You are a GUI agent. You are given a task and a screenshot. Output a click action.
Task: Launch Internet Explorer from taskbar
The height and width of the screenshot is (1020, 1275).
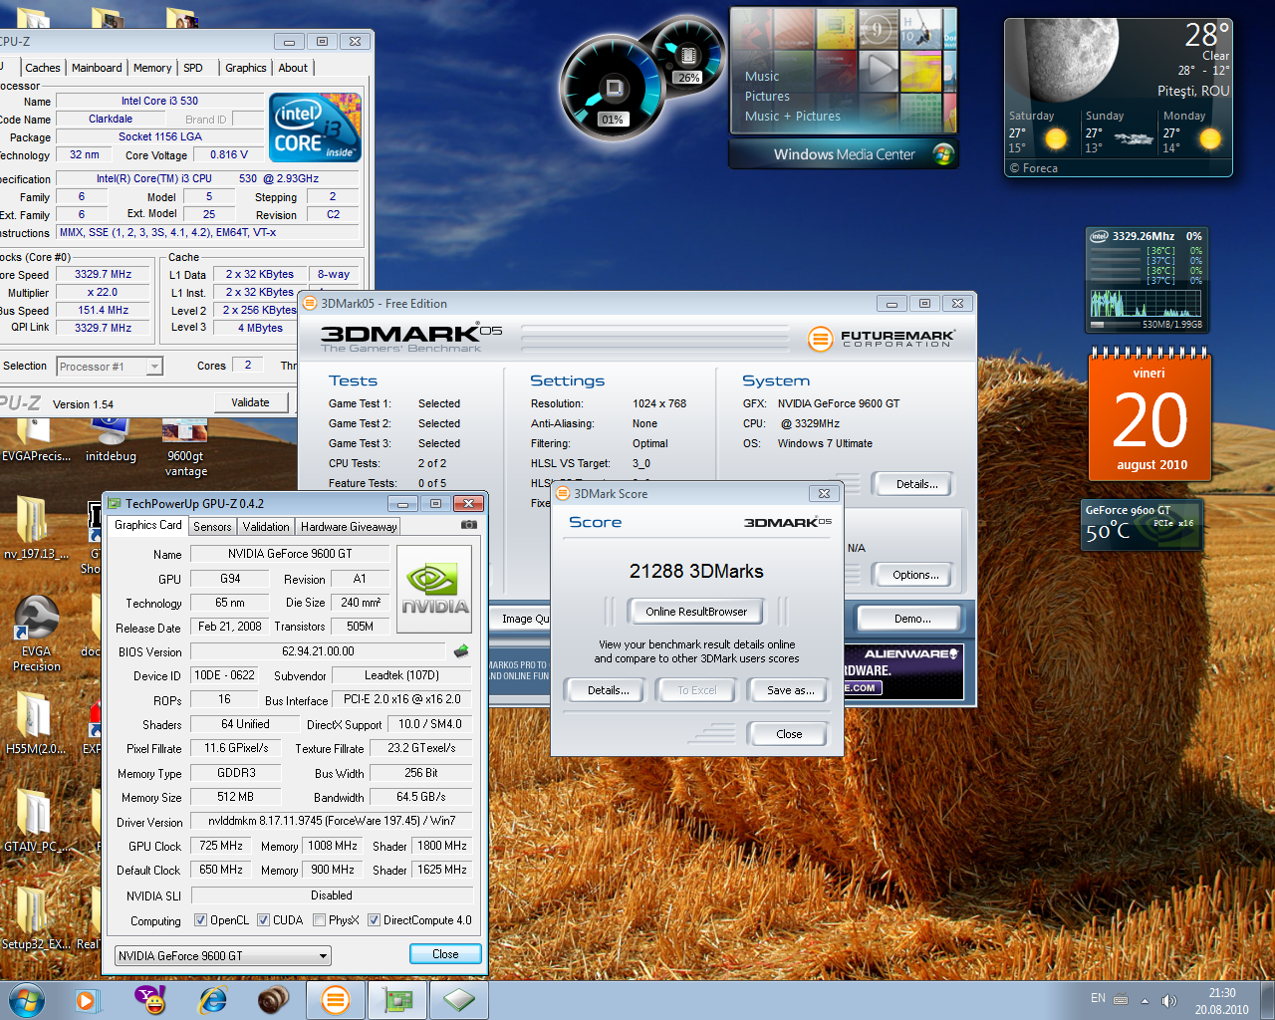[212, 1000]
